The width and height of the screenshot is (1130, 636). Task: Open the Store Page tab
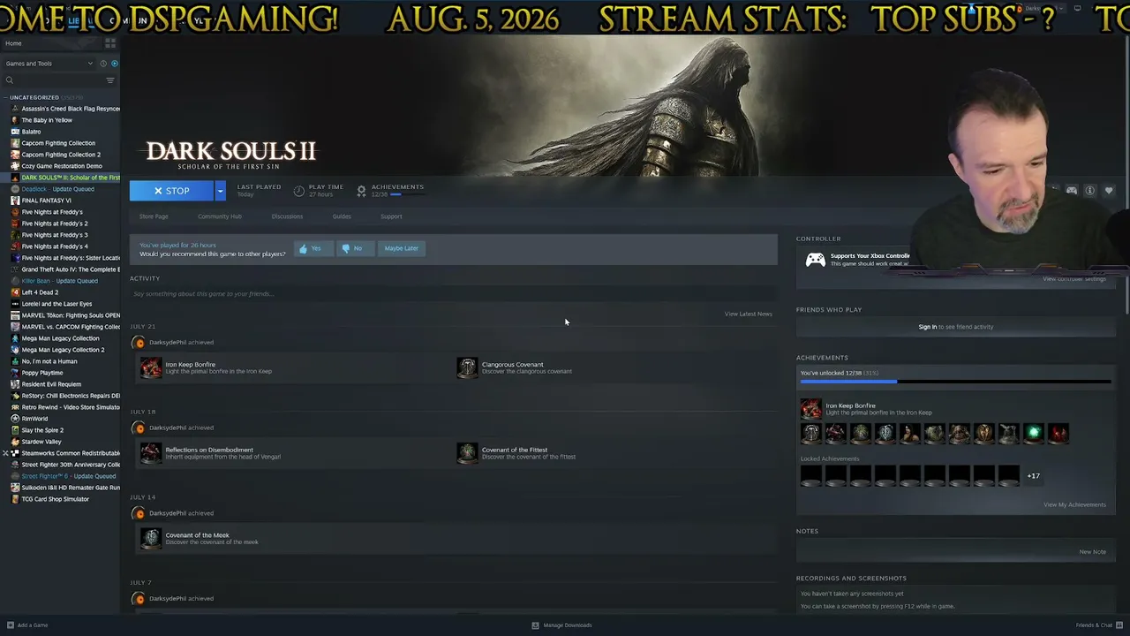coord(154,216)
